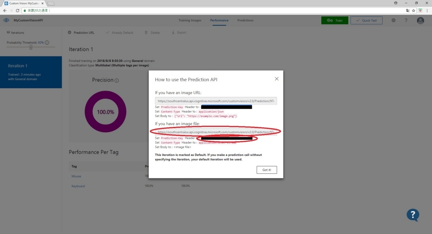The width and height of the screenshot is (432, 234).
Task: Switch to the Predictions tab
Action: pos(245,20)
